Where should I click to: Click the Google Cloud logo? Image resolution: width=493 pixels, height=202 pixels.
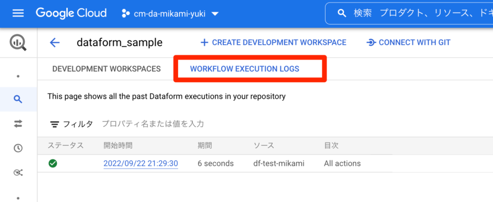[71, 13]
